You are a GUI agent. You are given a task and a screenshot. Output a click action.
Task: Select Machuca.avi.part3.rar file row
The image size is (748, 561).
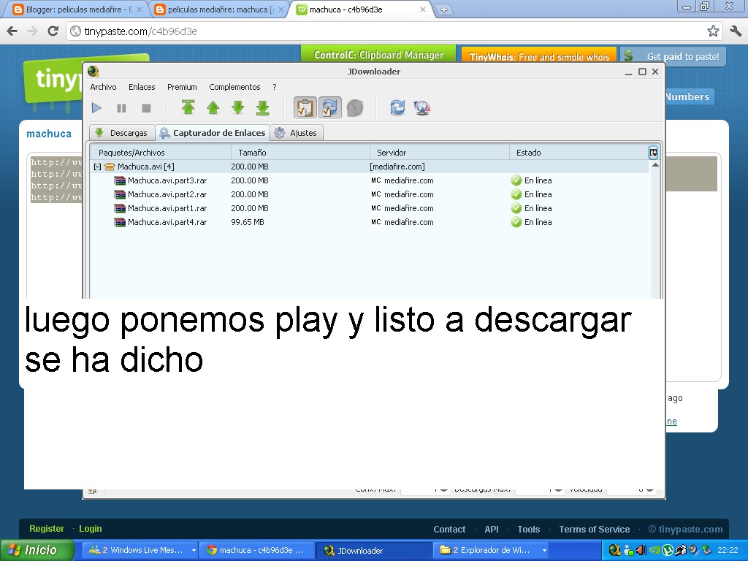pyautogui.click(x=369, y=180)
